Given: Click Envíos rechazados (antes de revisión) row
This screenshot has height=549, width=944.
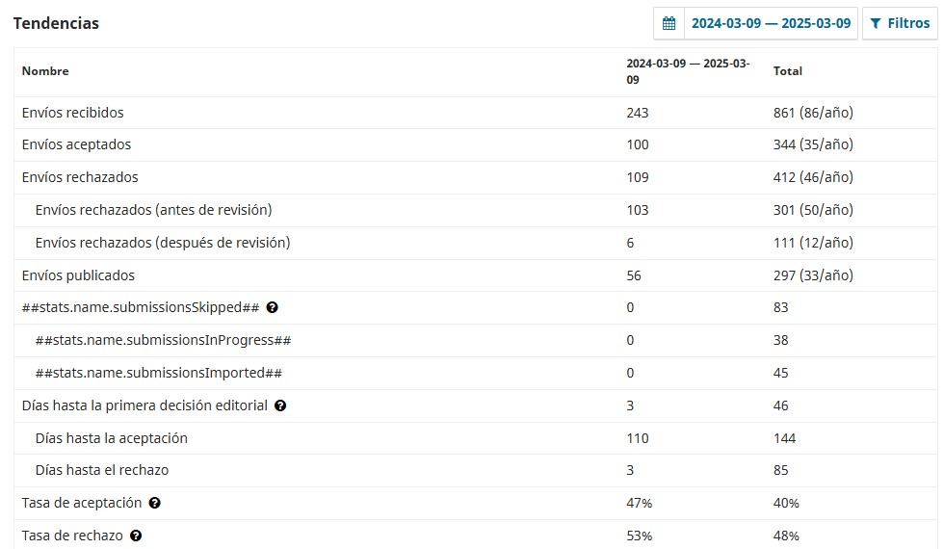Looking at the screenshot, I should (x=153, y=210).
